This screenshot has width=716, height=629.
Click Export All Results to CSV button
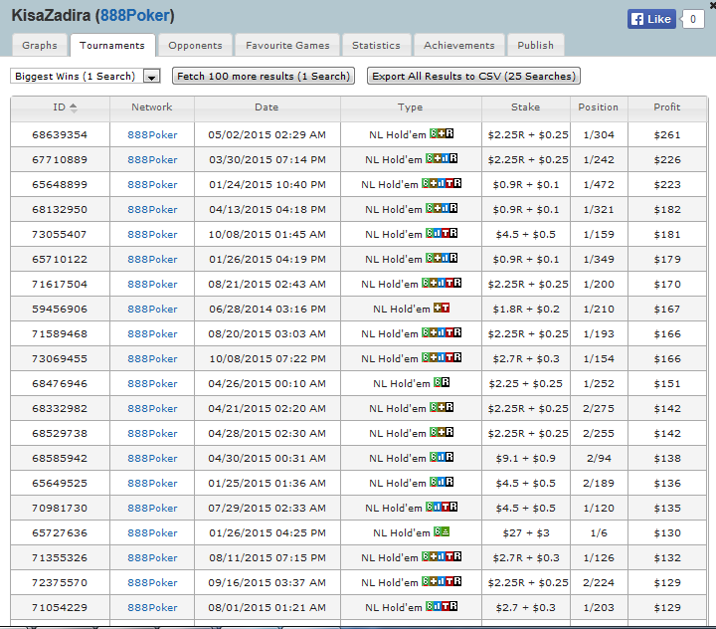pyautogui.click(x=474, y=76)
